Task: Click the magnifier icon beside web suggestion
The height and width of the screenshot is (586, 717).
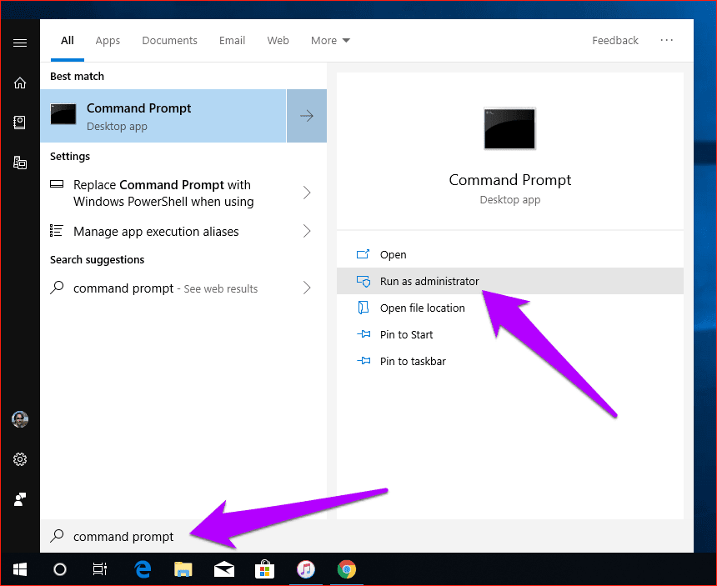Action: [58, 288]
